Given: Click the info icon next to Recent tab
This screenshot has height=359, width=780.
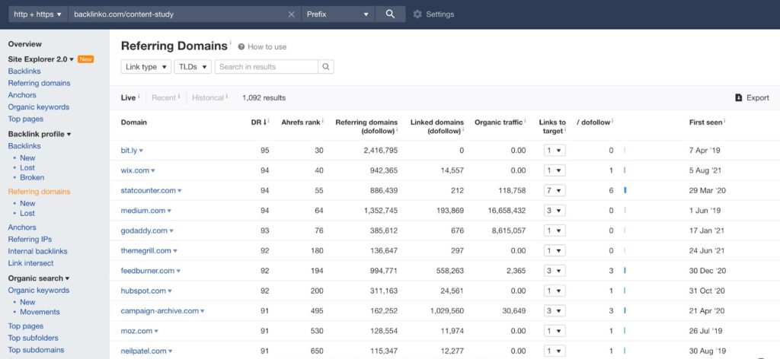Looking at the screenshot, I should (178, 96).
